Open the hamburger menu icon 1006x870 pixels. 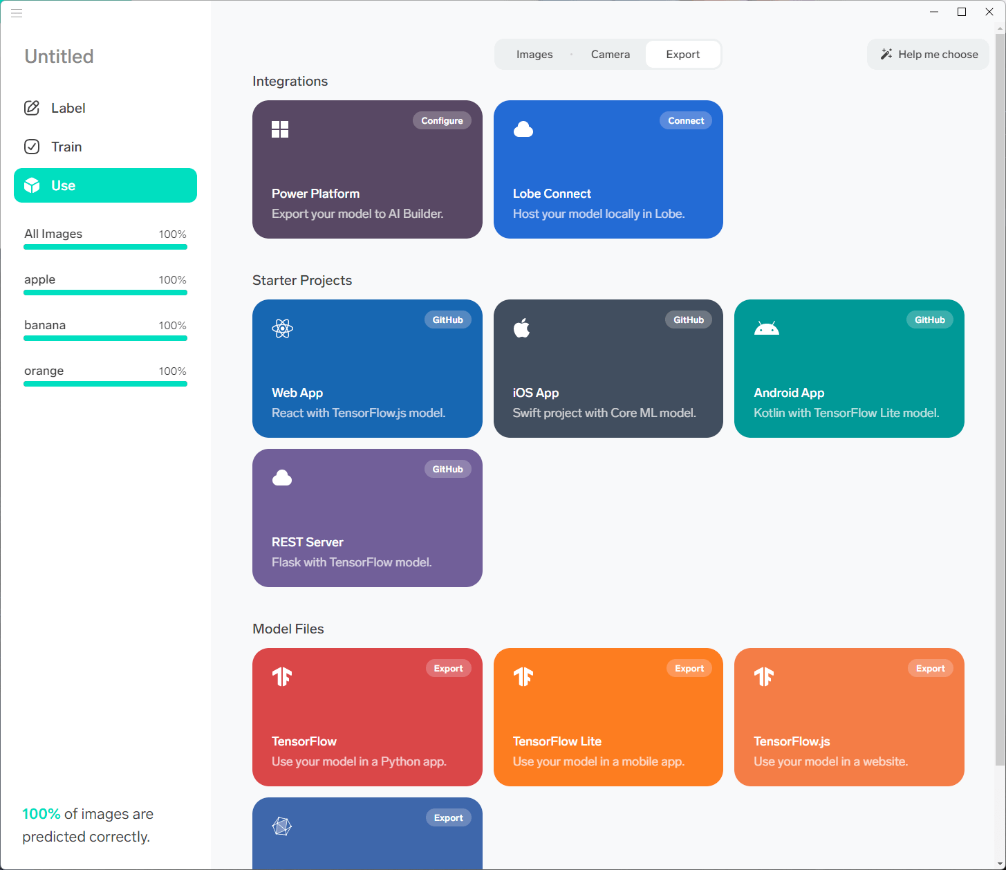coord(17,13)
